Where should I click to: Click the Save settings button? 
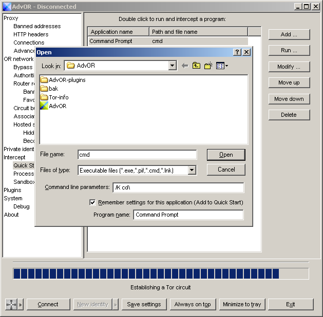click(144, 304)
